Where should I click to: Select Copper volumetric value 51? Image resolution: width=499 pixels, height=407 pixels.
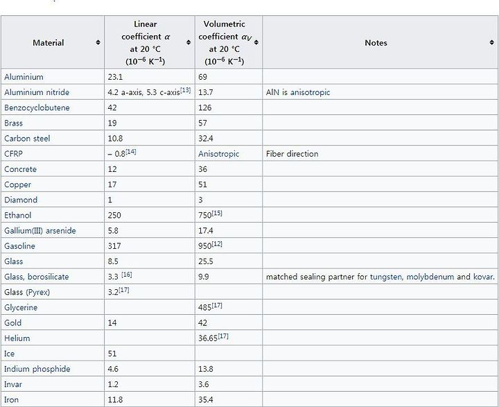click(202, 184)
